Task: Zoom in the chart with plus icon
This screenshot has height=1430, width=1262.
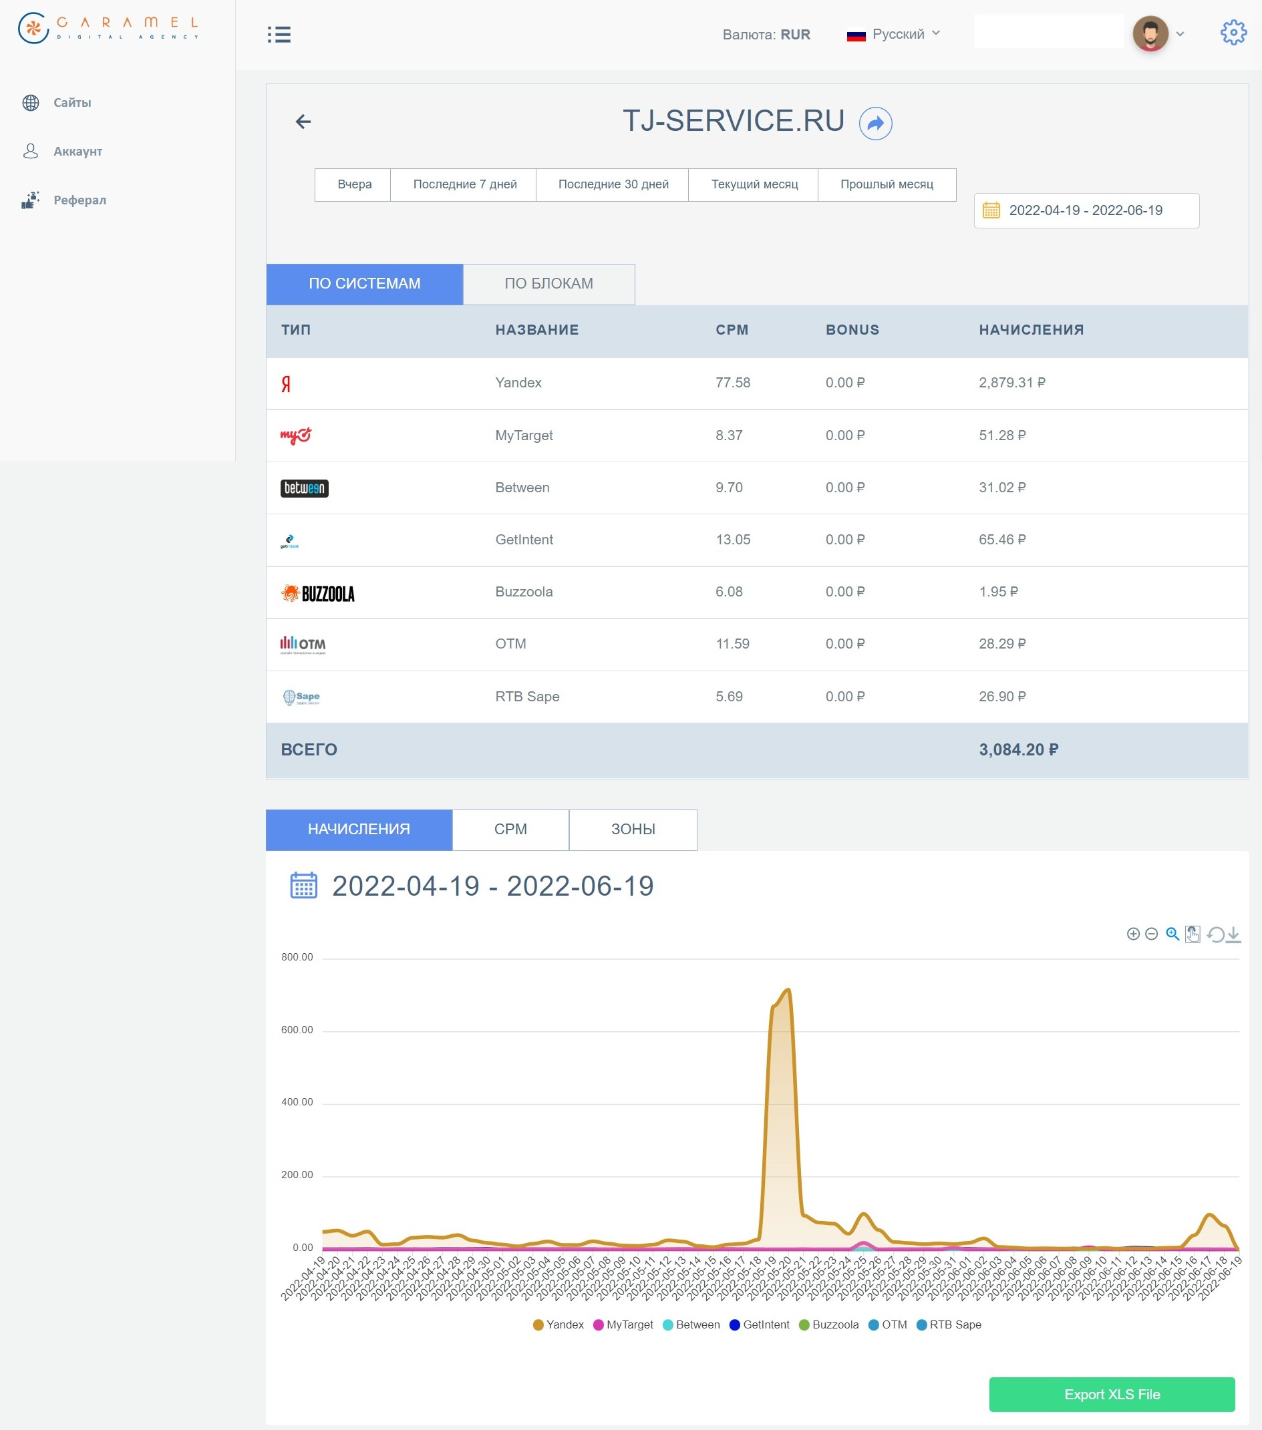Action: point(1132,934)
